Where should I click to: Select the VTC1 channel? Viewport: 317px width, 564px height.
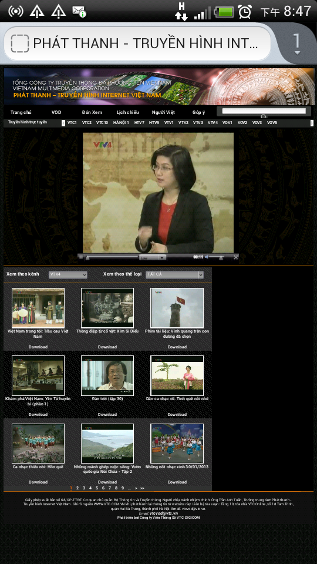(72, 123)
